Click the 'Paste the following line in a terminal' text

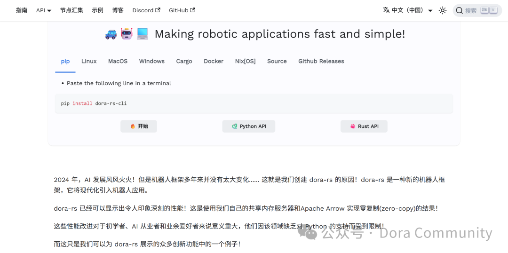(119, 83)
